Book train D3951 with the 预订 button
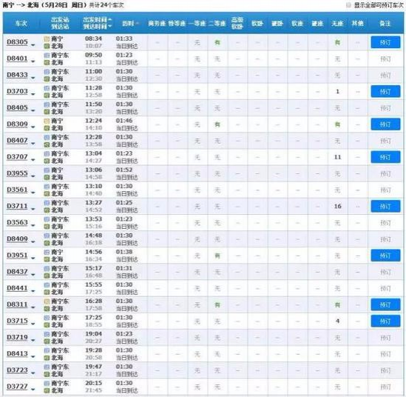 pyautogui.click(x=385, y=256)
